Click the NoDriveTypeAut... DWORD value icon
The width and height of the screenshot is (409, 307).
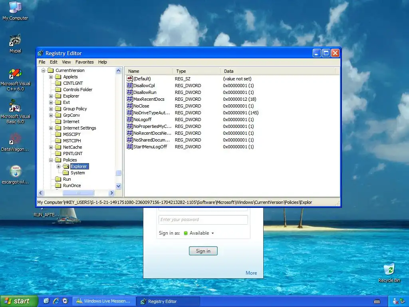tap(130, 112)
